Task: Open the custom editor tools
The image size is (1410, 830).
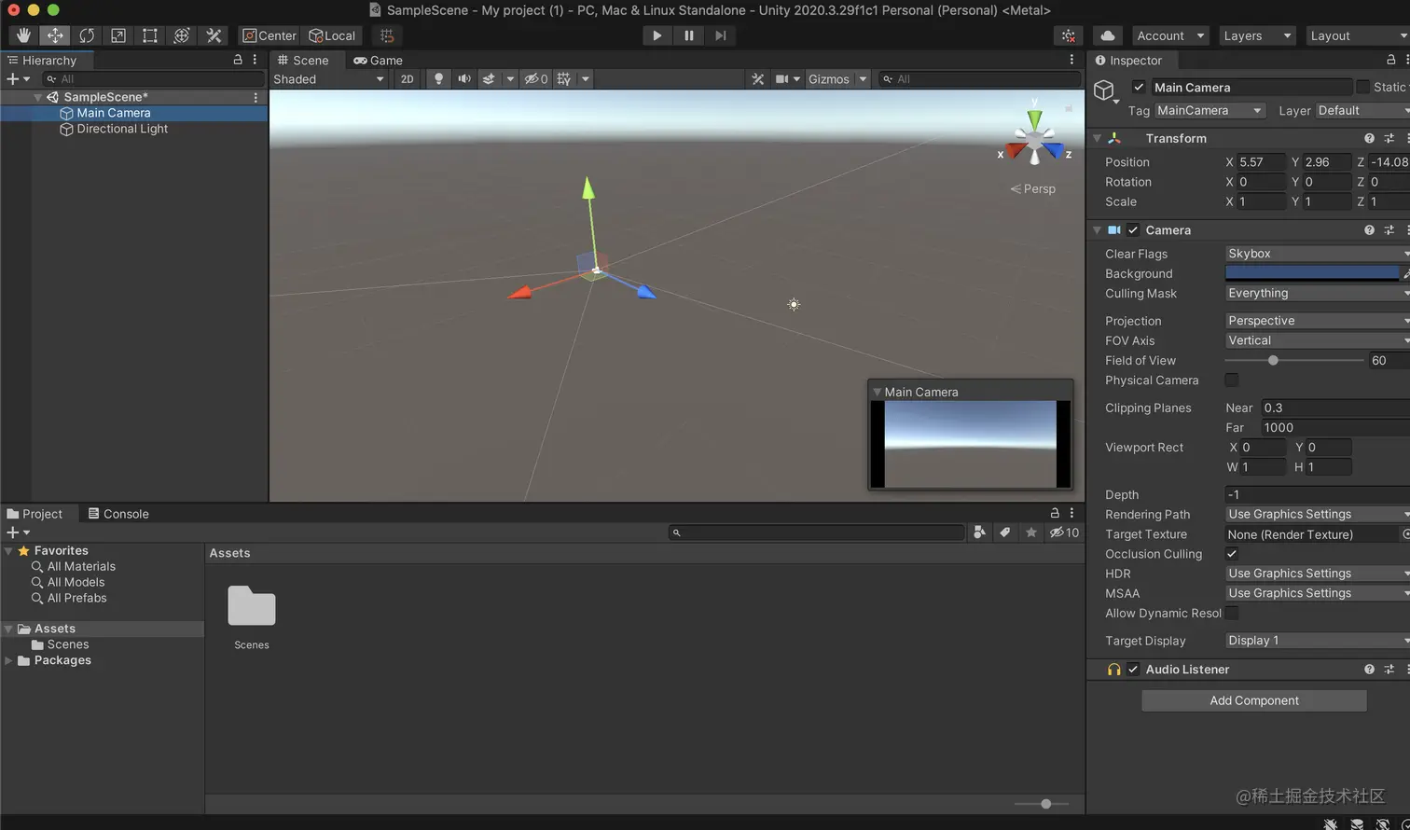Action: 214,35
